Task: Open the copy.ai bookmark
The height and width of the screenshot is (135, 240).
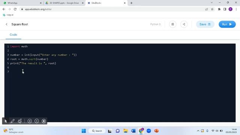Action: (8, 15)
